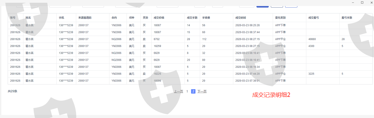374x118 pixels.
Task: Click the 共29条 total records label
Action: (x=12, y=91)
